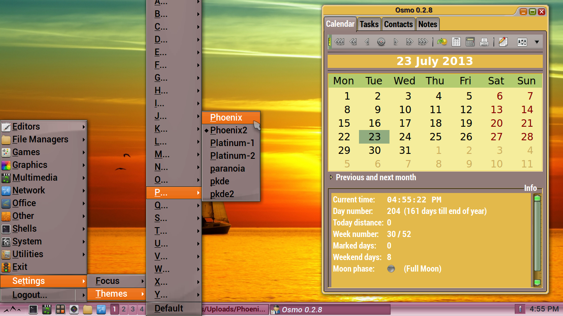Go to previous month with double-left arrow
This screenshot has height=316, width=563.
353,42
